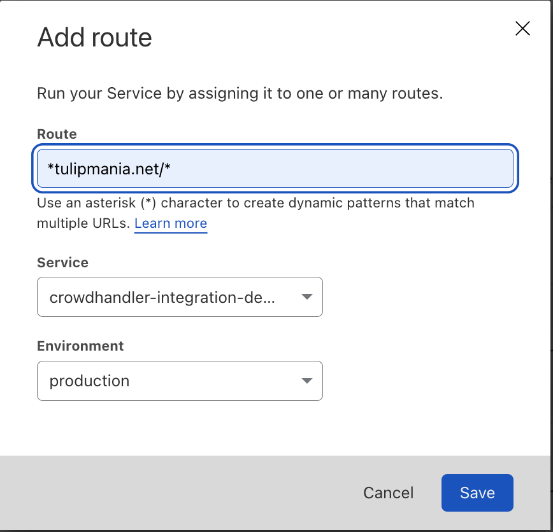553x532 pixels.
Task: Cancel adding the route
Action: click(x=388, y=493)
